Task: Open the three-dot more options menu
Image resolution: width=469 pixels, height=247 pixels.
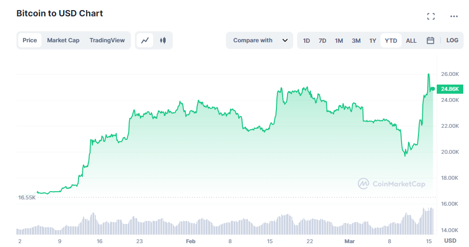Action: pos(454,16)
